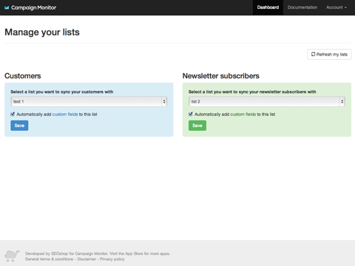Click the blue Save button for Customers
355x266 pixels.
tap(19, 126)
